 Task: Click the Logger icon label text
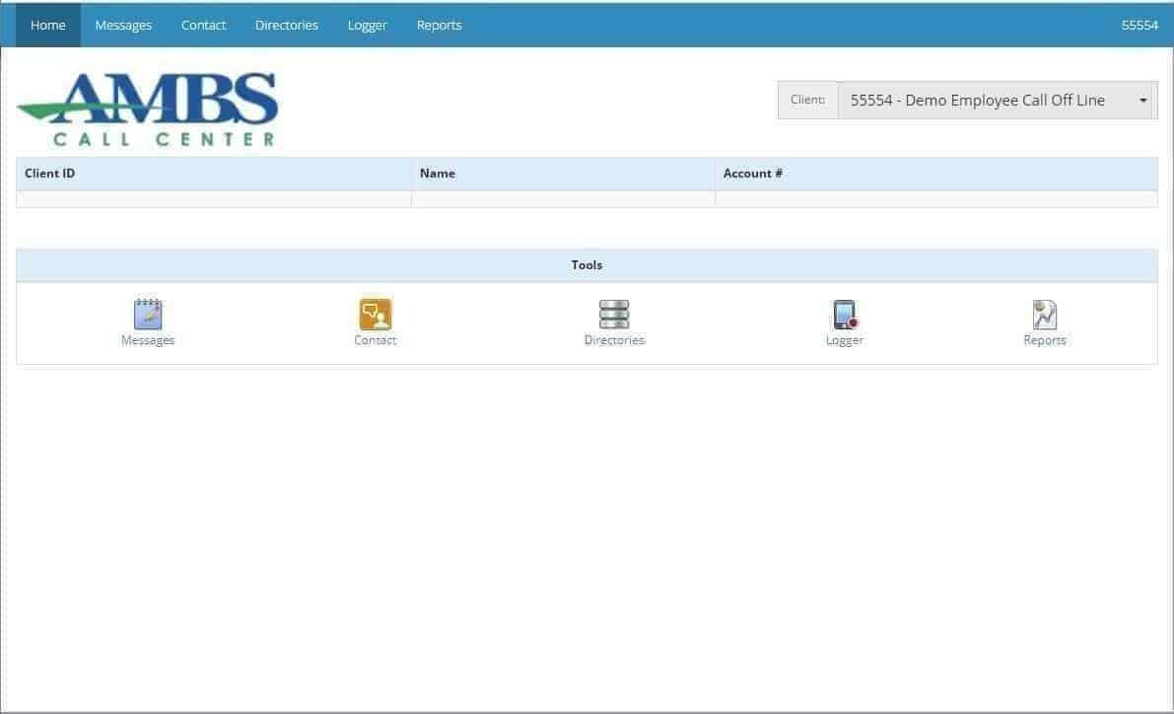coord(844,339)
